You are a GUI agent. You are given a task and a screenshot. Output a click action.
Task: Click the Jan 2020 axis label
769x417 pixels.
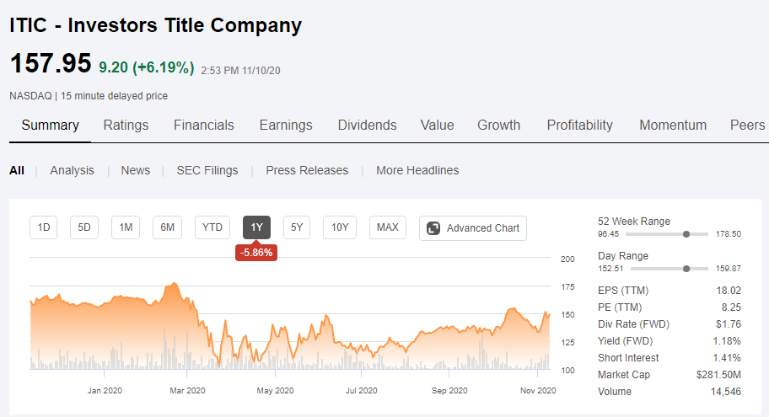click(105, 391)
